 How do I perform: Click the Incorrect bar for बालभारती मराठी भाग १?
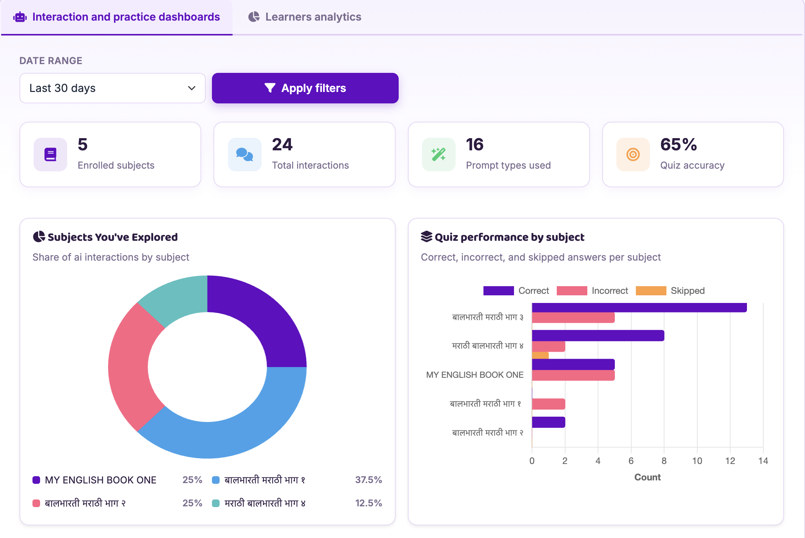coord(548,404)
